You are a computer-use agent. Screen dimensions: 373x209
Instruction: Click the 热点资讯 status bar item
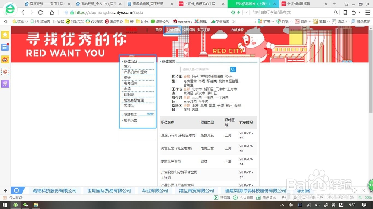point(266,197)
